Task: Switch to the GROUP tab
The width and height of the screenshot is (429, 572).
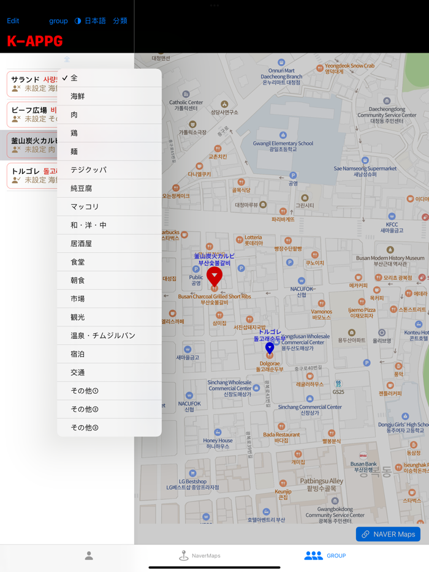Action: [325, 555]
